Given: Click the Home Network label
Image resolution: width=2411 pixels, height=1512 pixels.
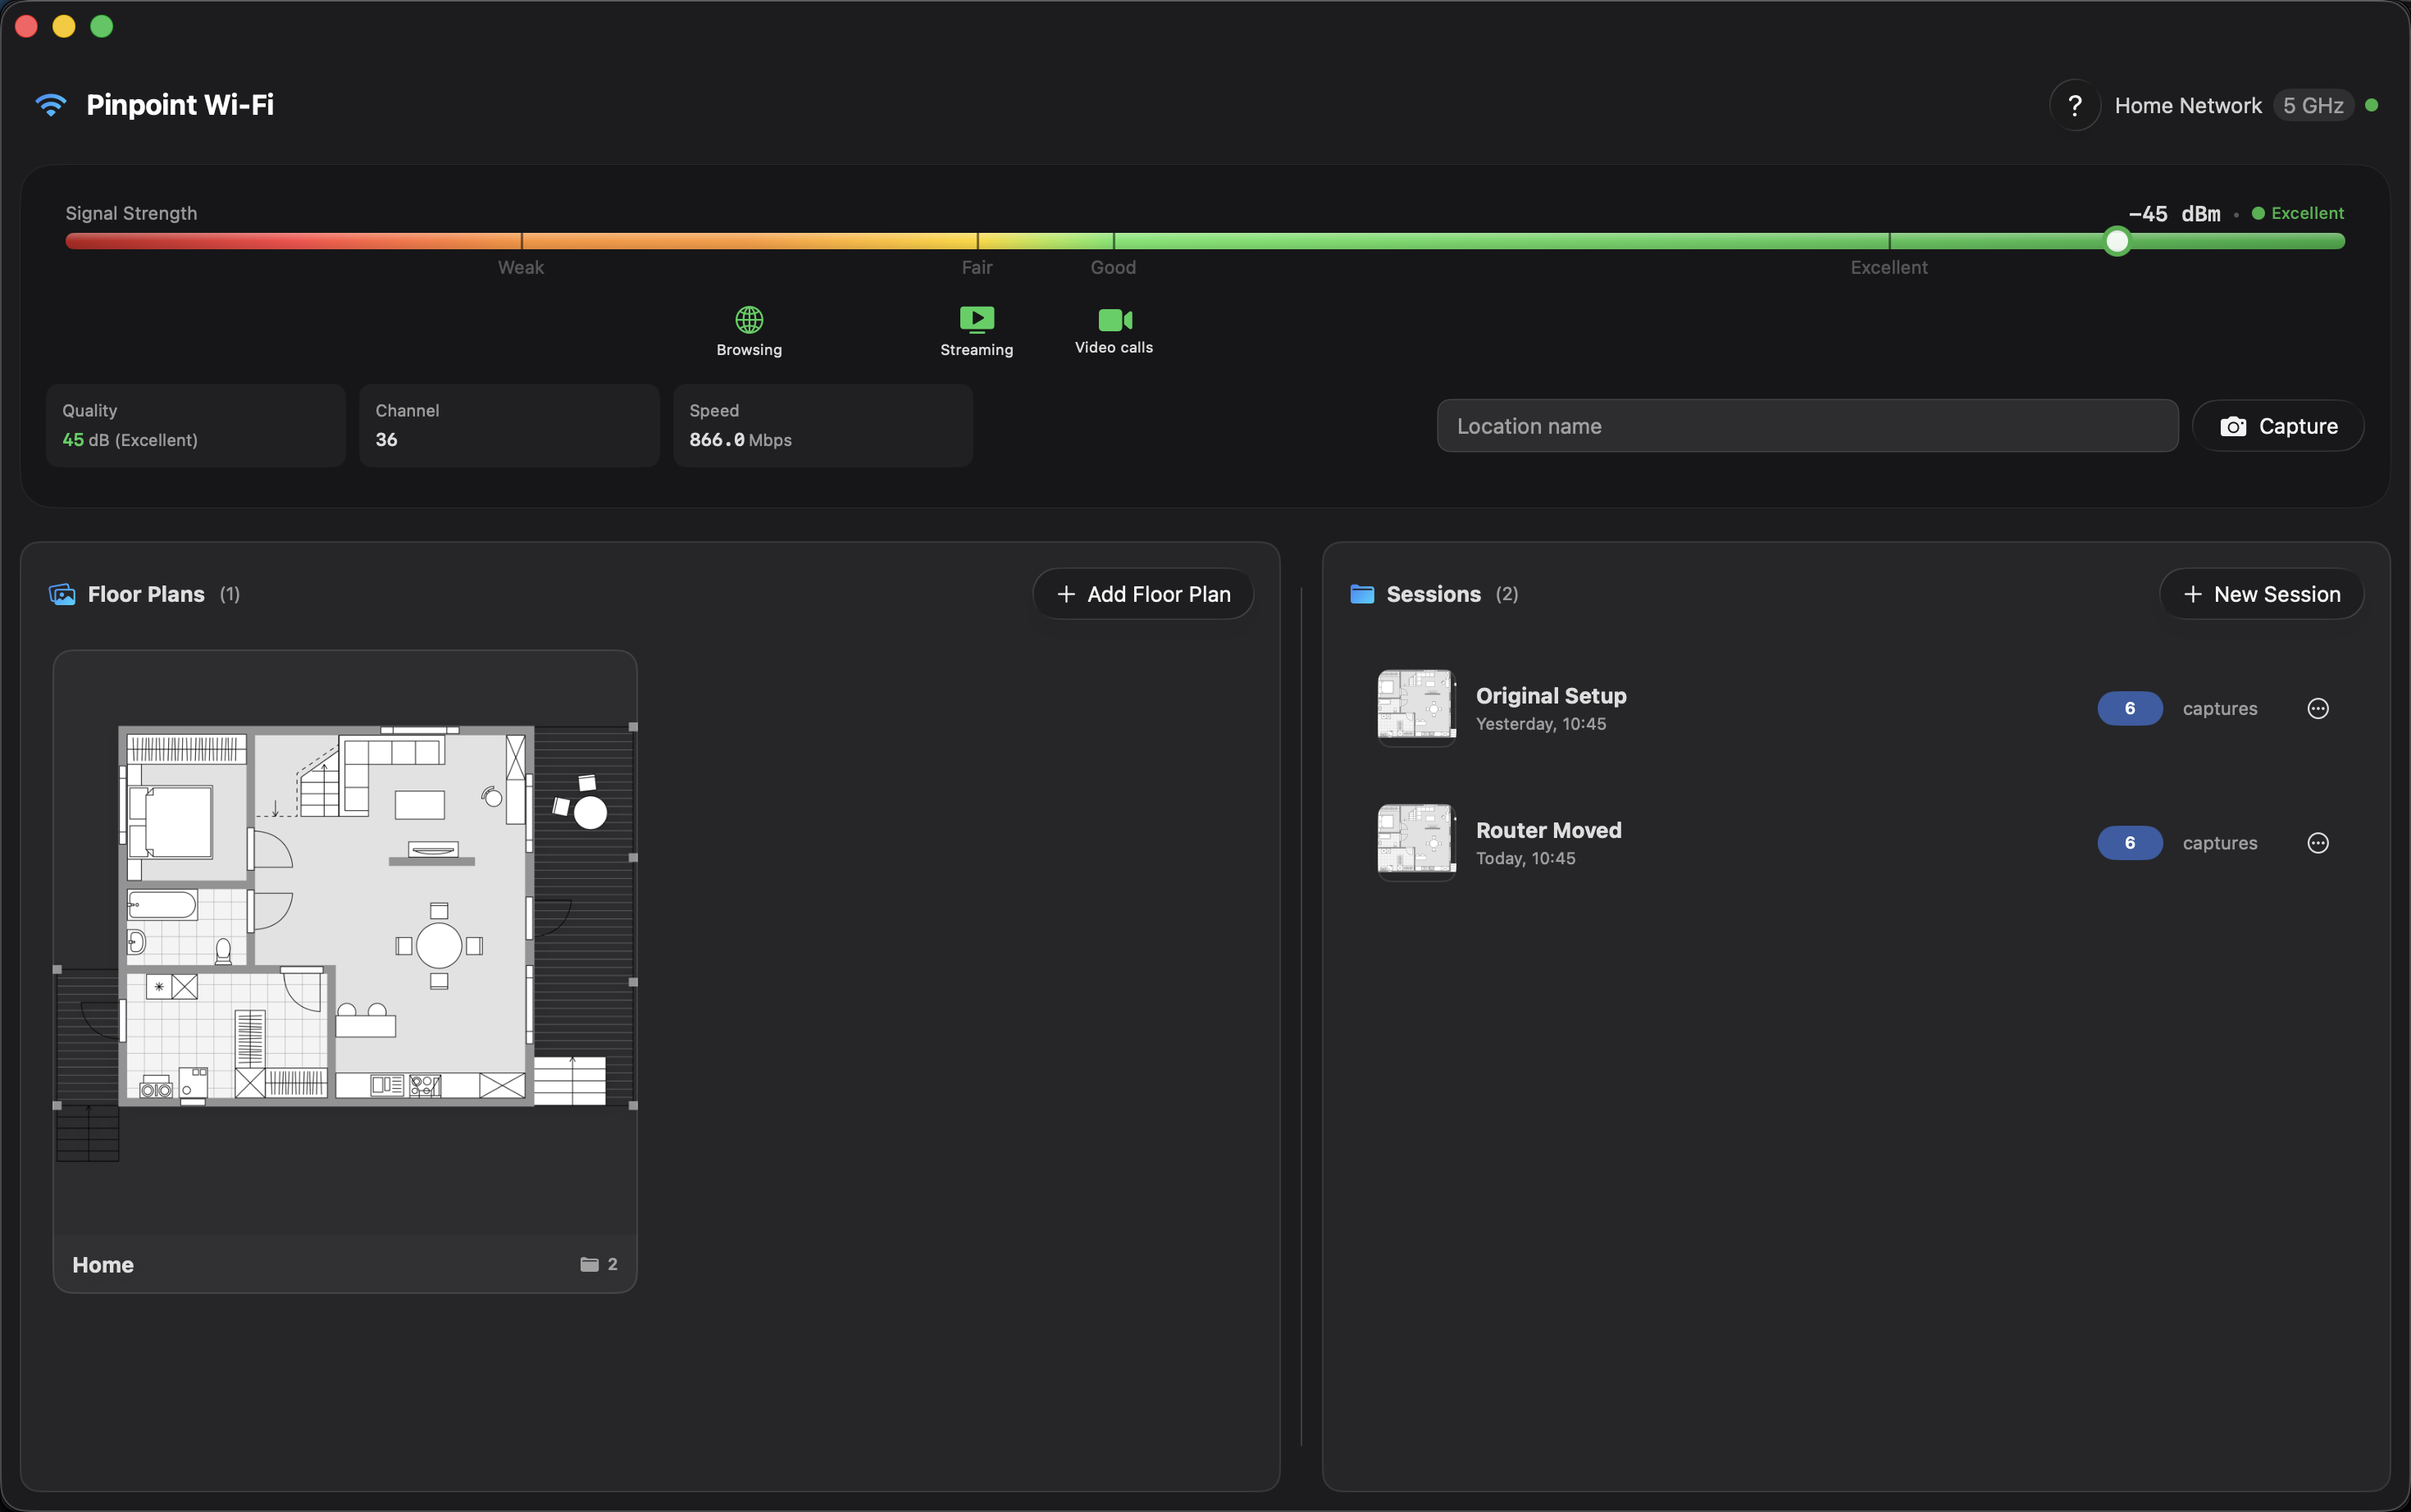Looking at the screenshot, I should [2187, 106].
